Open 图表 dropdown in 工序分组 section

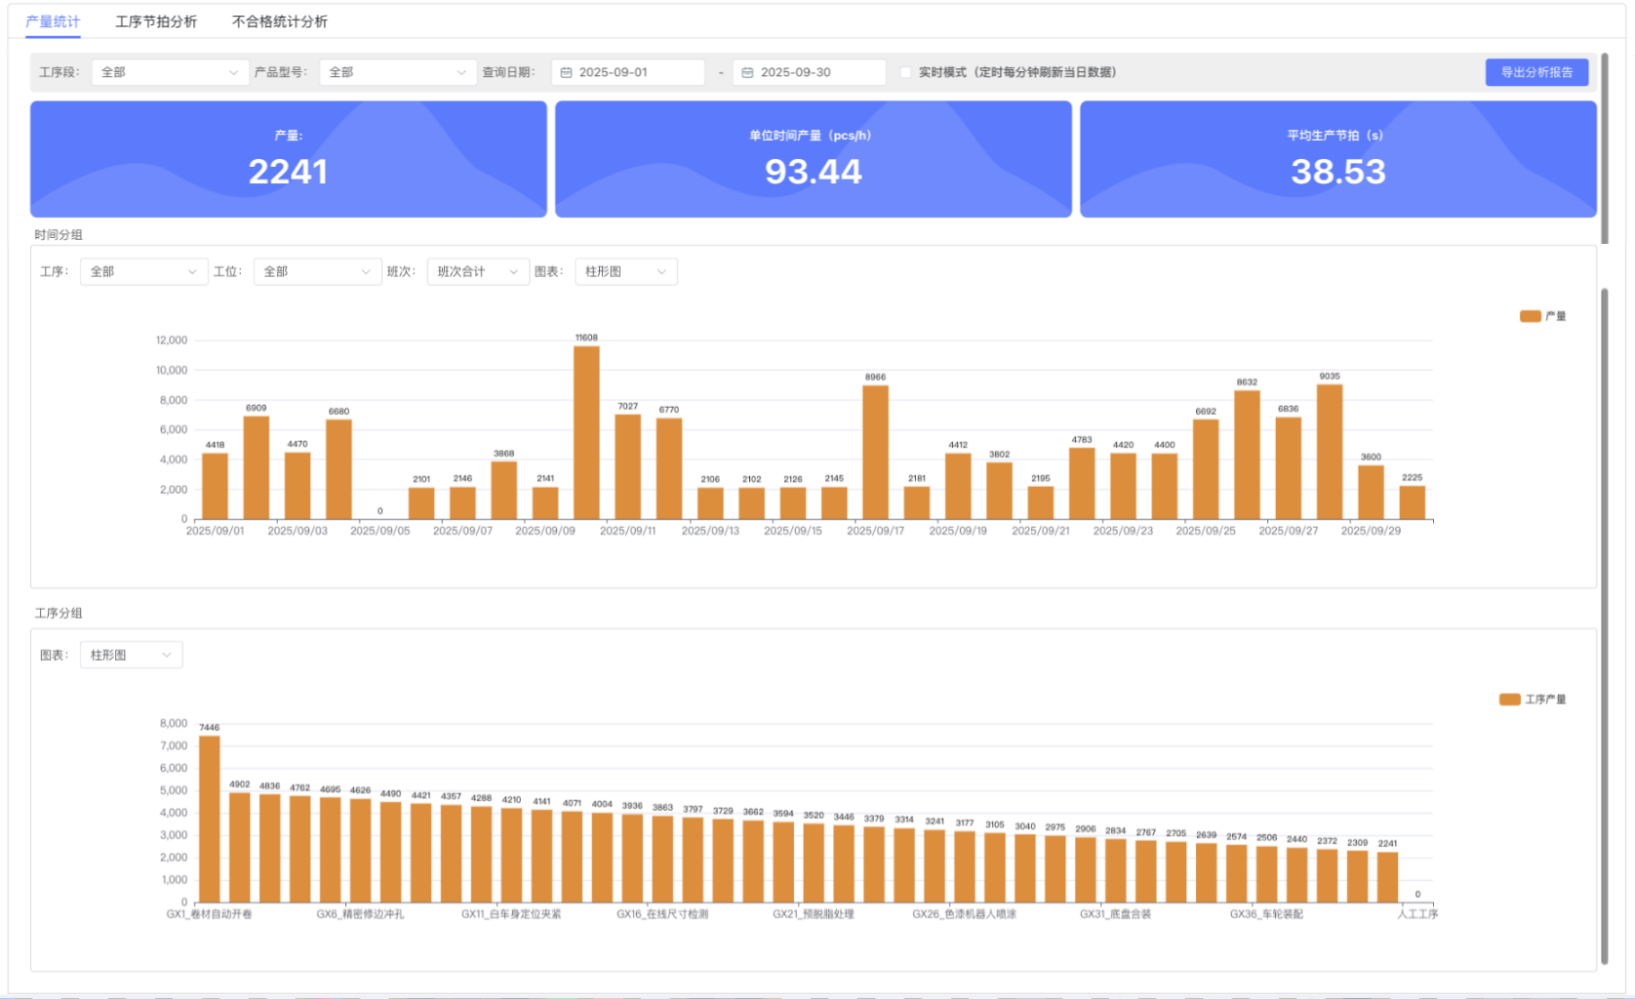[130, 656]
